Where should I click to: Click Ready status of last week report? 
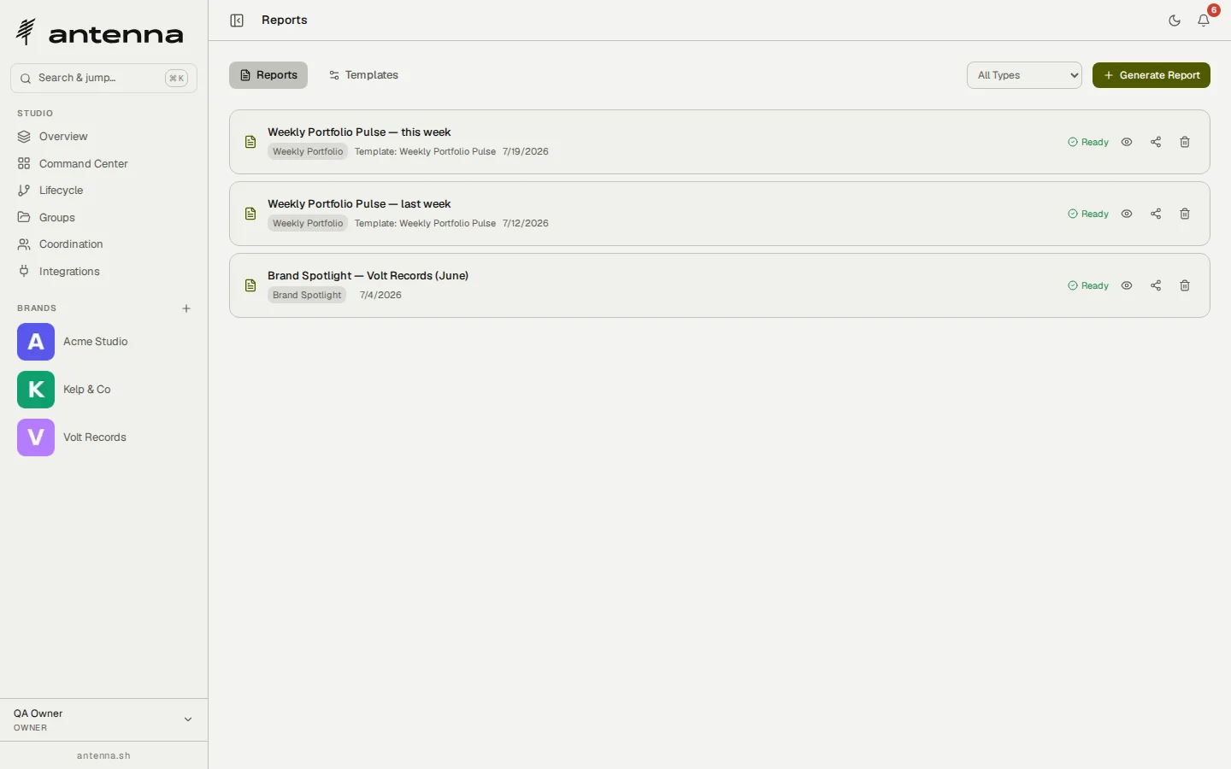(x=1088, y=214)
